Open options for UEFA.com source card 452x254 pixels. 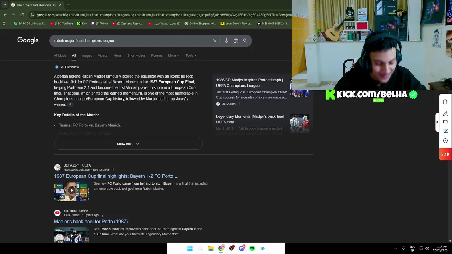point(239,104)
